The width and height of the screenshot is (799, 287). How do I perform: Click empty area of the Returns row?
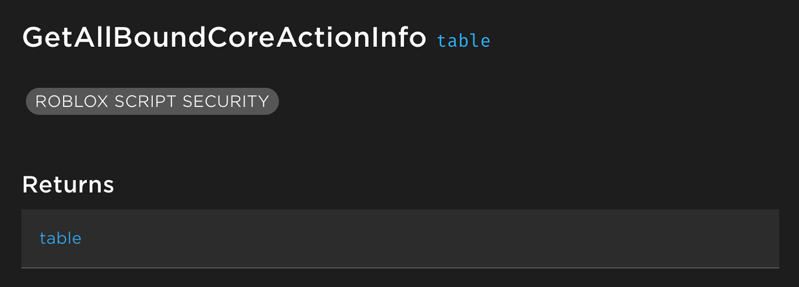click(434, 238)
